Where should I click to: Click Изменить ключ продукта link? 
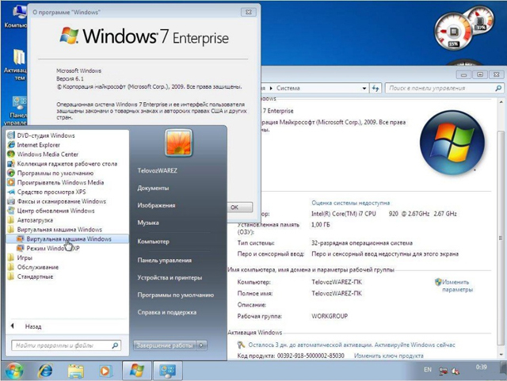click(x=388, y=356)
